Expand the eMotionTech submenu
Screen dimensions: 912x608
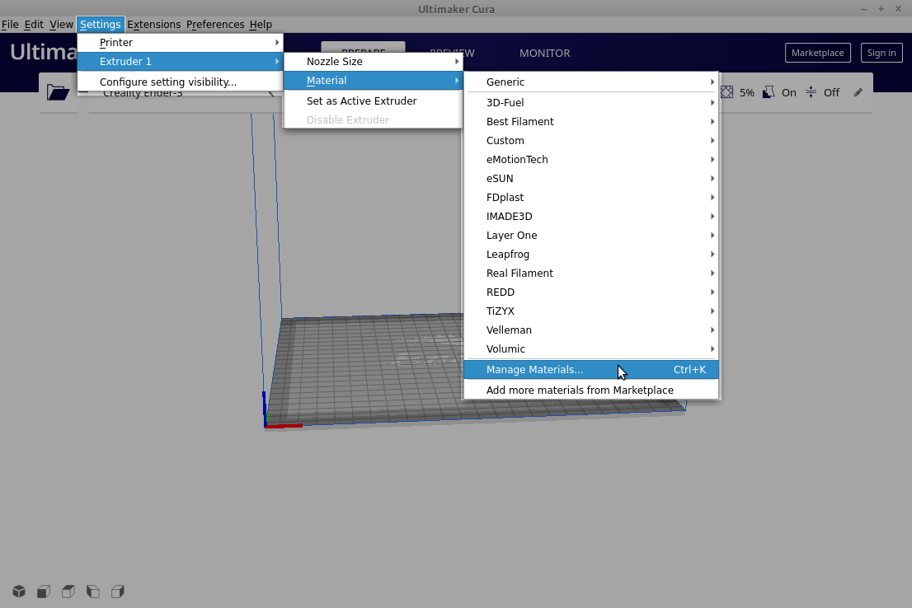tap(591, 159)
